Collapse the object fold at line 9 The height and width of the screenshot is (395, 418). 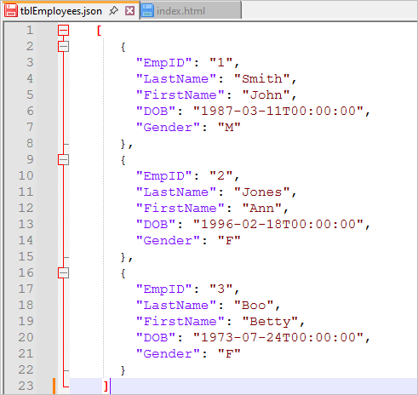tap(63, 159)
